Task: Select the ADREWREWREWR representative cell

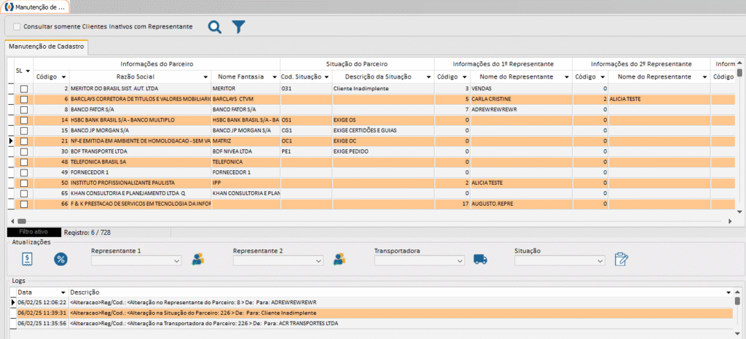Action: [x=521, y=110]
